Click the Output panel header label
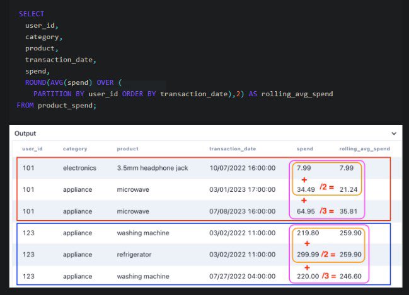Screen dimensions: 409x295 tap(25, 133)
